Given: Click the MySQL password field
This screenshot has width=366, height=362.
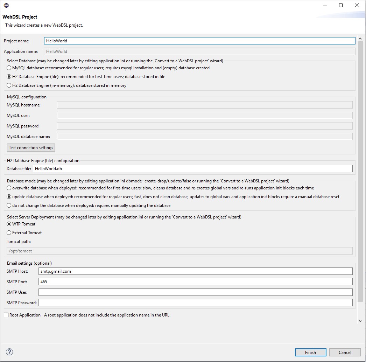Looking at the screenshot, I should pyautogui.click(x=205, y=126).
